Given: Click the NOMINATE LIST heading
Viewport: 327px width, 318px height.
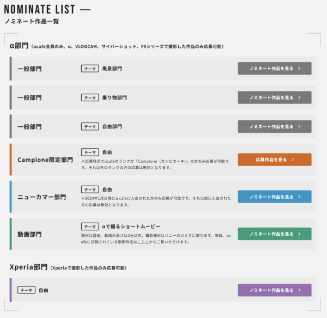Looking at the screenshot, I should pos(40,10).
